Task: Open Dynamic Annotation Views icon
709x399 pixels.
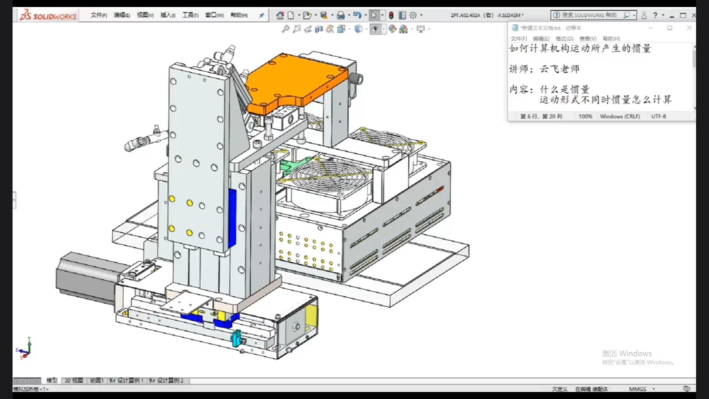Action: pyautogui.click(x=330, y=29)
